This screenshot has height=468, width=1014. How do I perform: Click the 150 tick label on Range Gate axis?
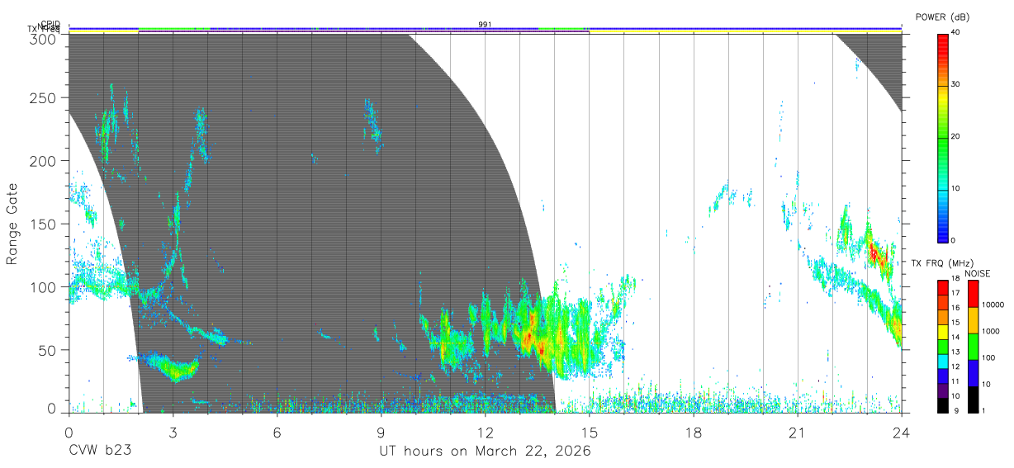click(x=44, y=225)
